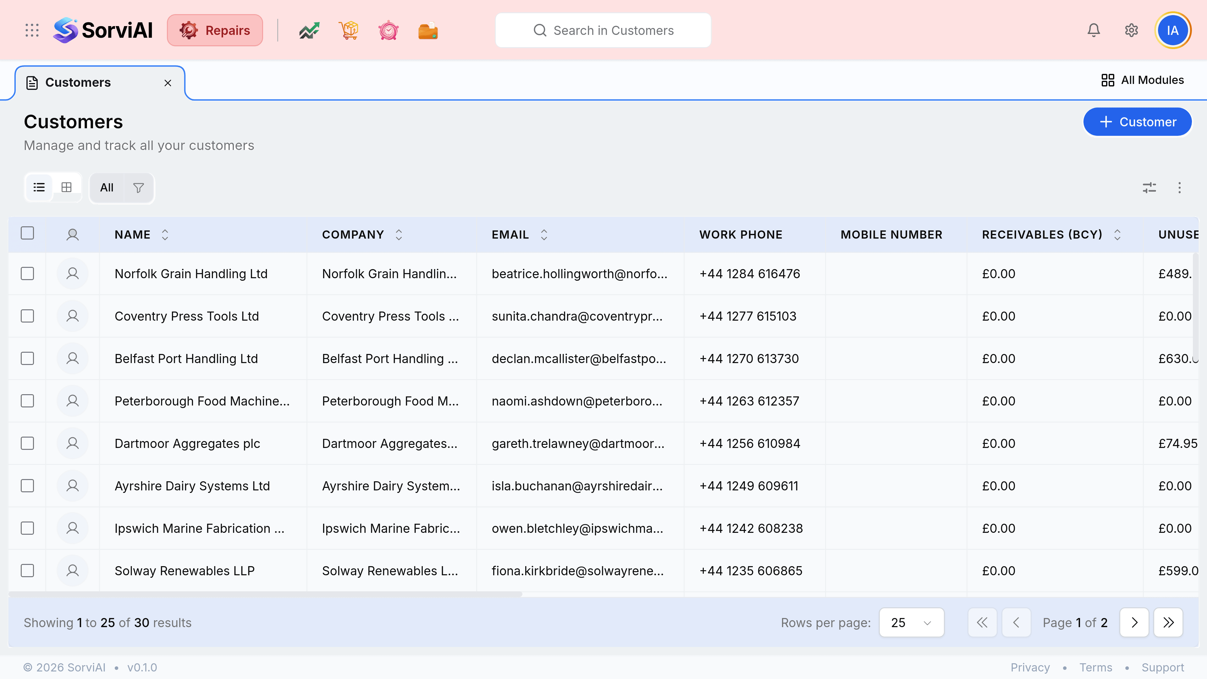Viewport: 1207px width, 679px height.
Task: Click the table's vertical scrollbar
Action: point(1195,308)
